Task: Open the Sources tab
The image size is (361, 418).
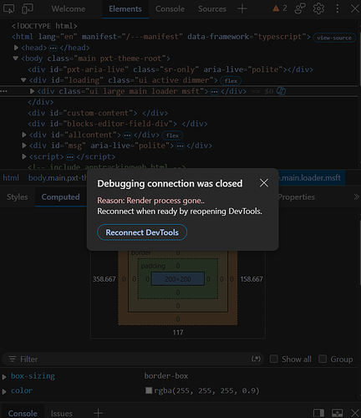Action: [212, 9]
